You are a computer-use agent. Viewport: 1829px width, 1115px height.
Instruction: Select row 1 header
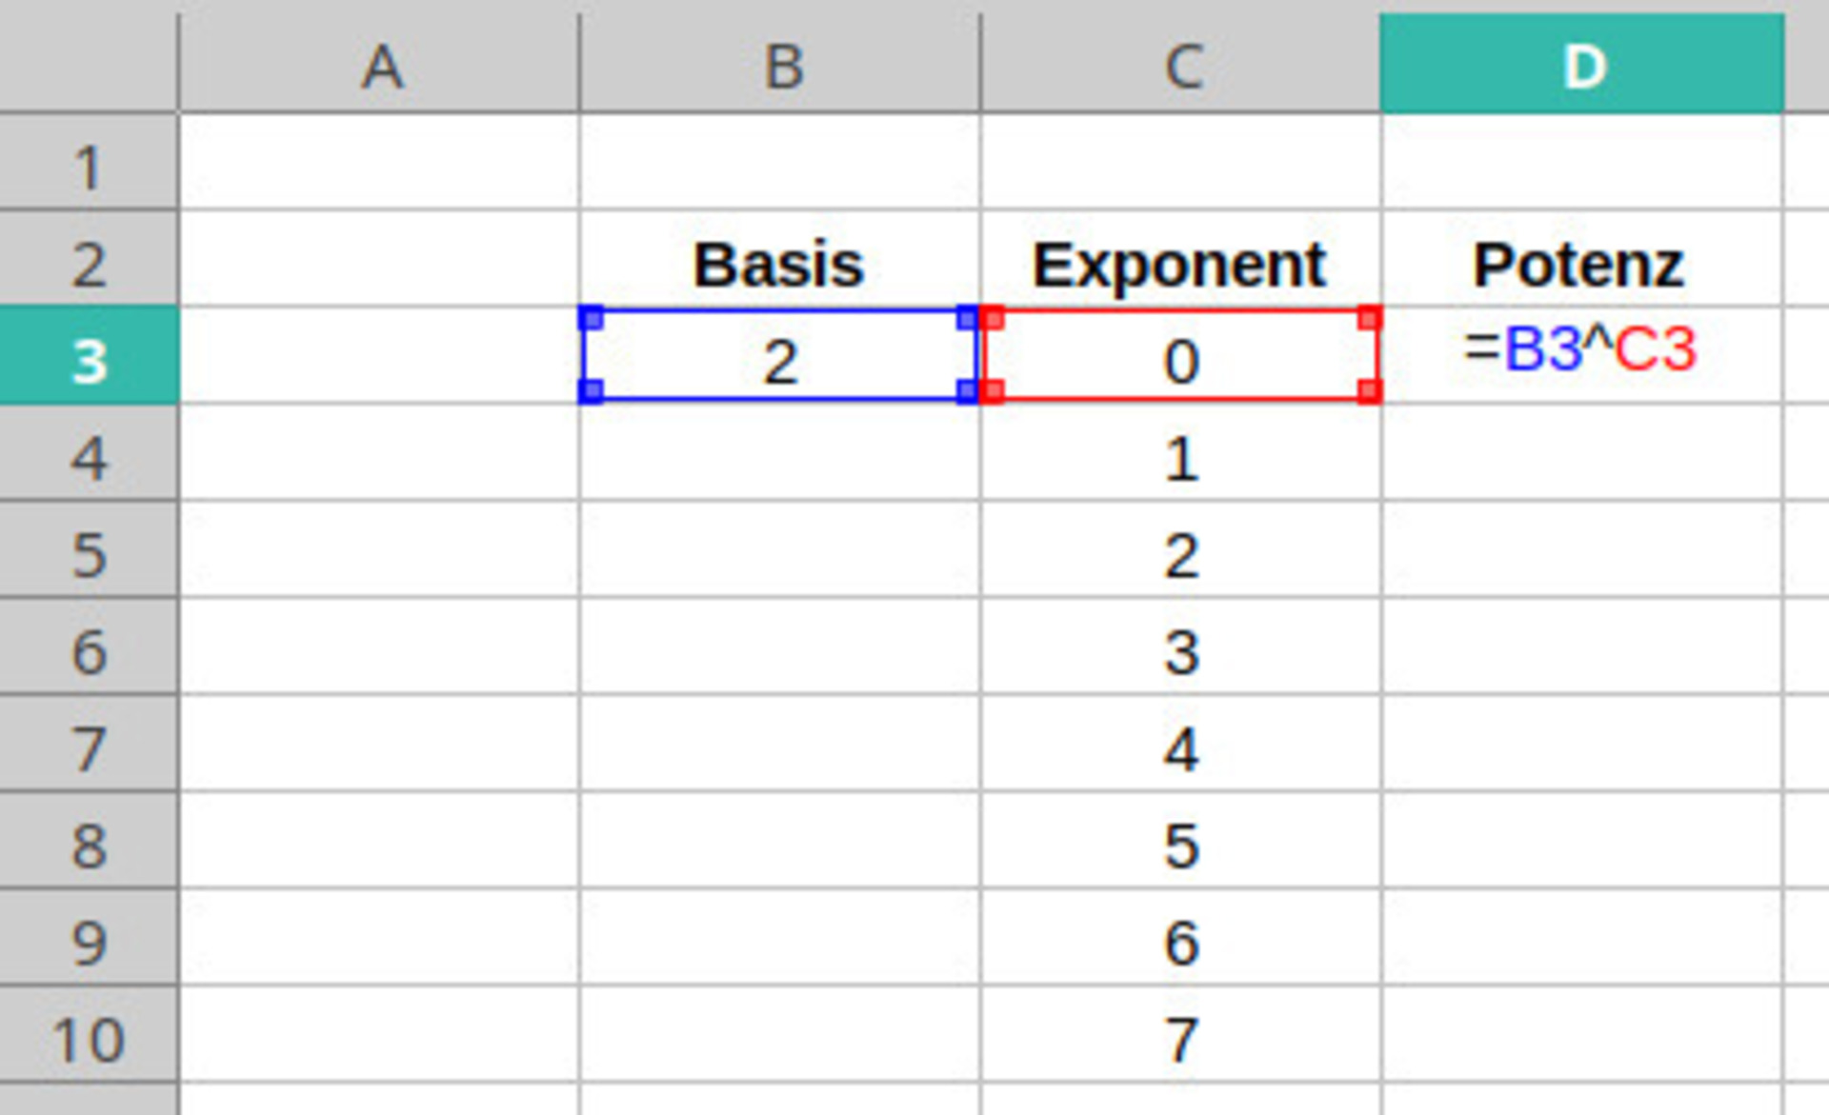point(88,166)
